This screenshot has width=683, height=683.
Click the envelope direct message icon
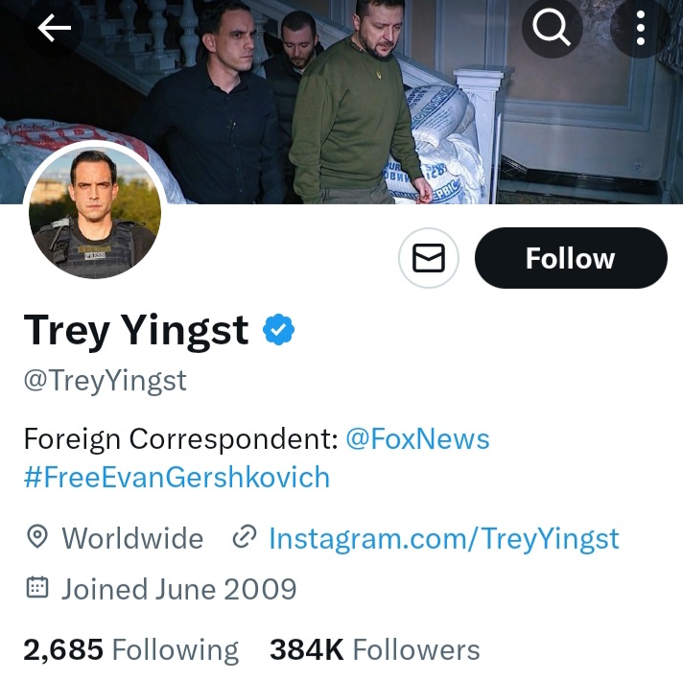point(429,258)
